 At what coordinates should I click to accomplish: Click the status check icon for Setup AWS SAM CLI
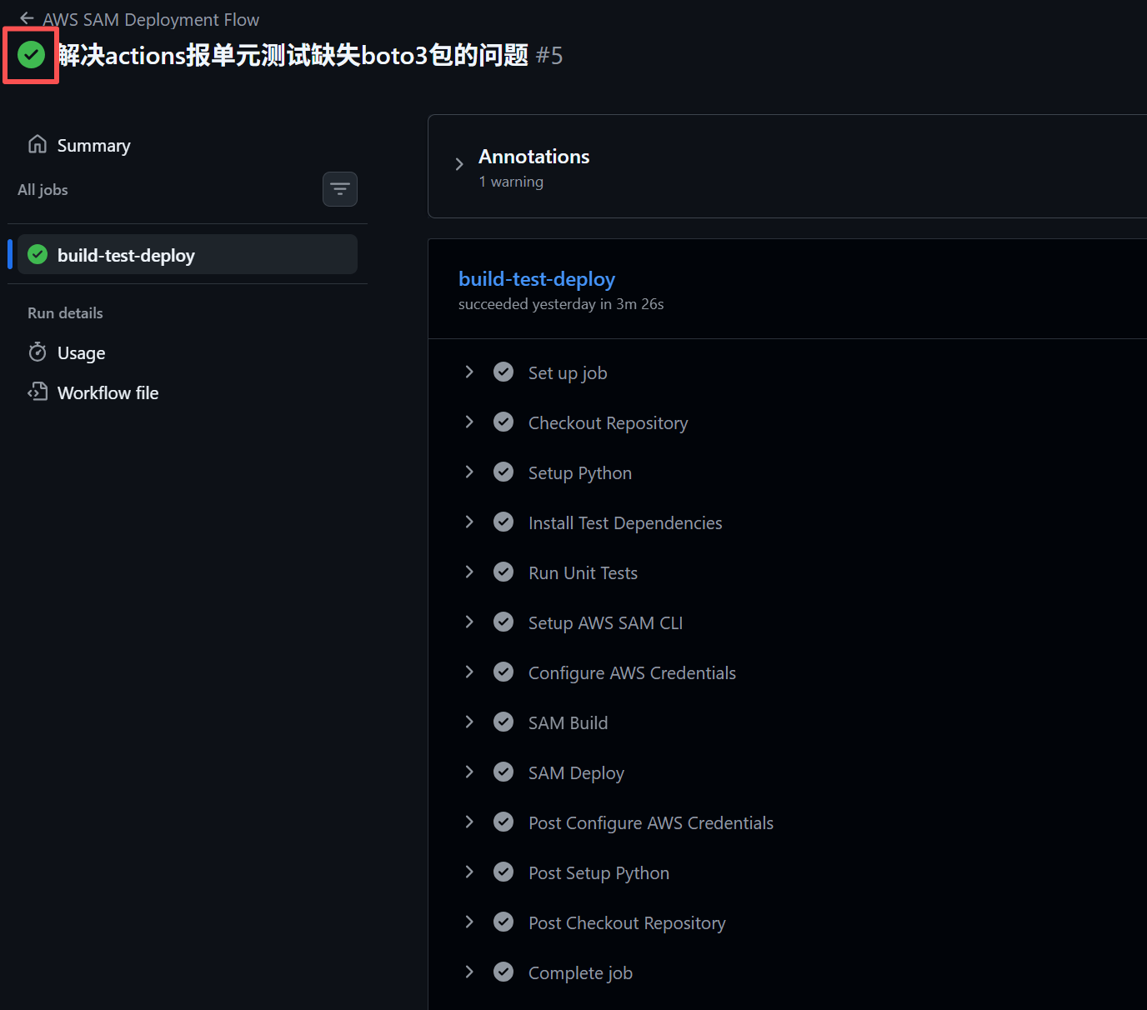(x=503, y=622)
